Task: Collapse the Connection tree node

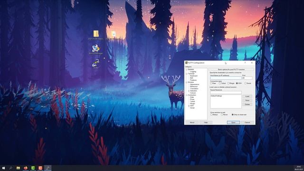Action: point(187,95)
